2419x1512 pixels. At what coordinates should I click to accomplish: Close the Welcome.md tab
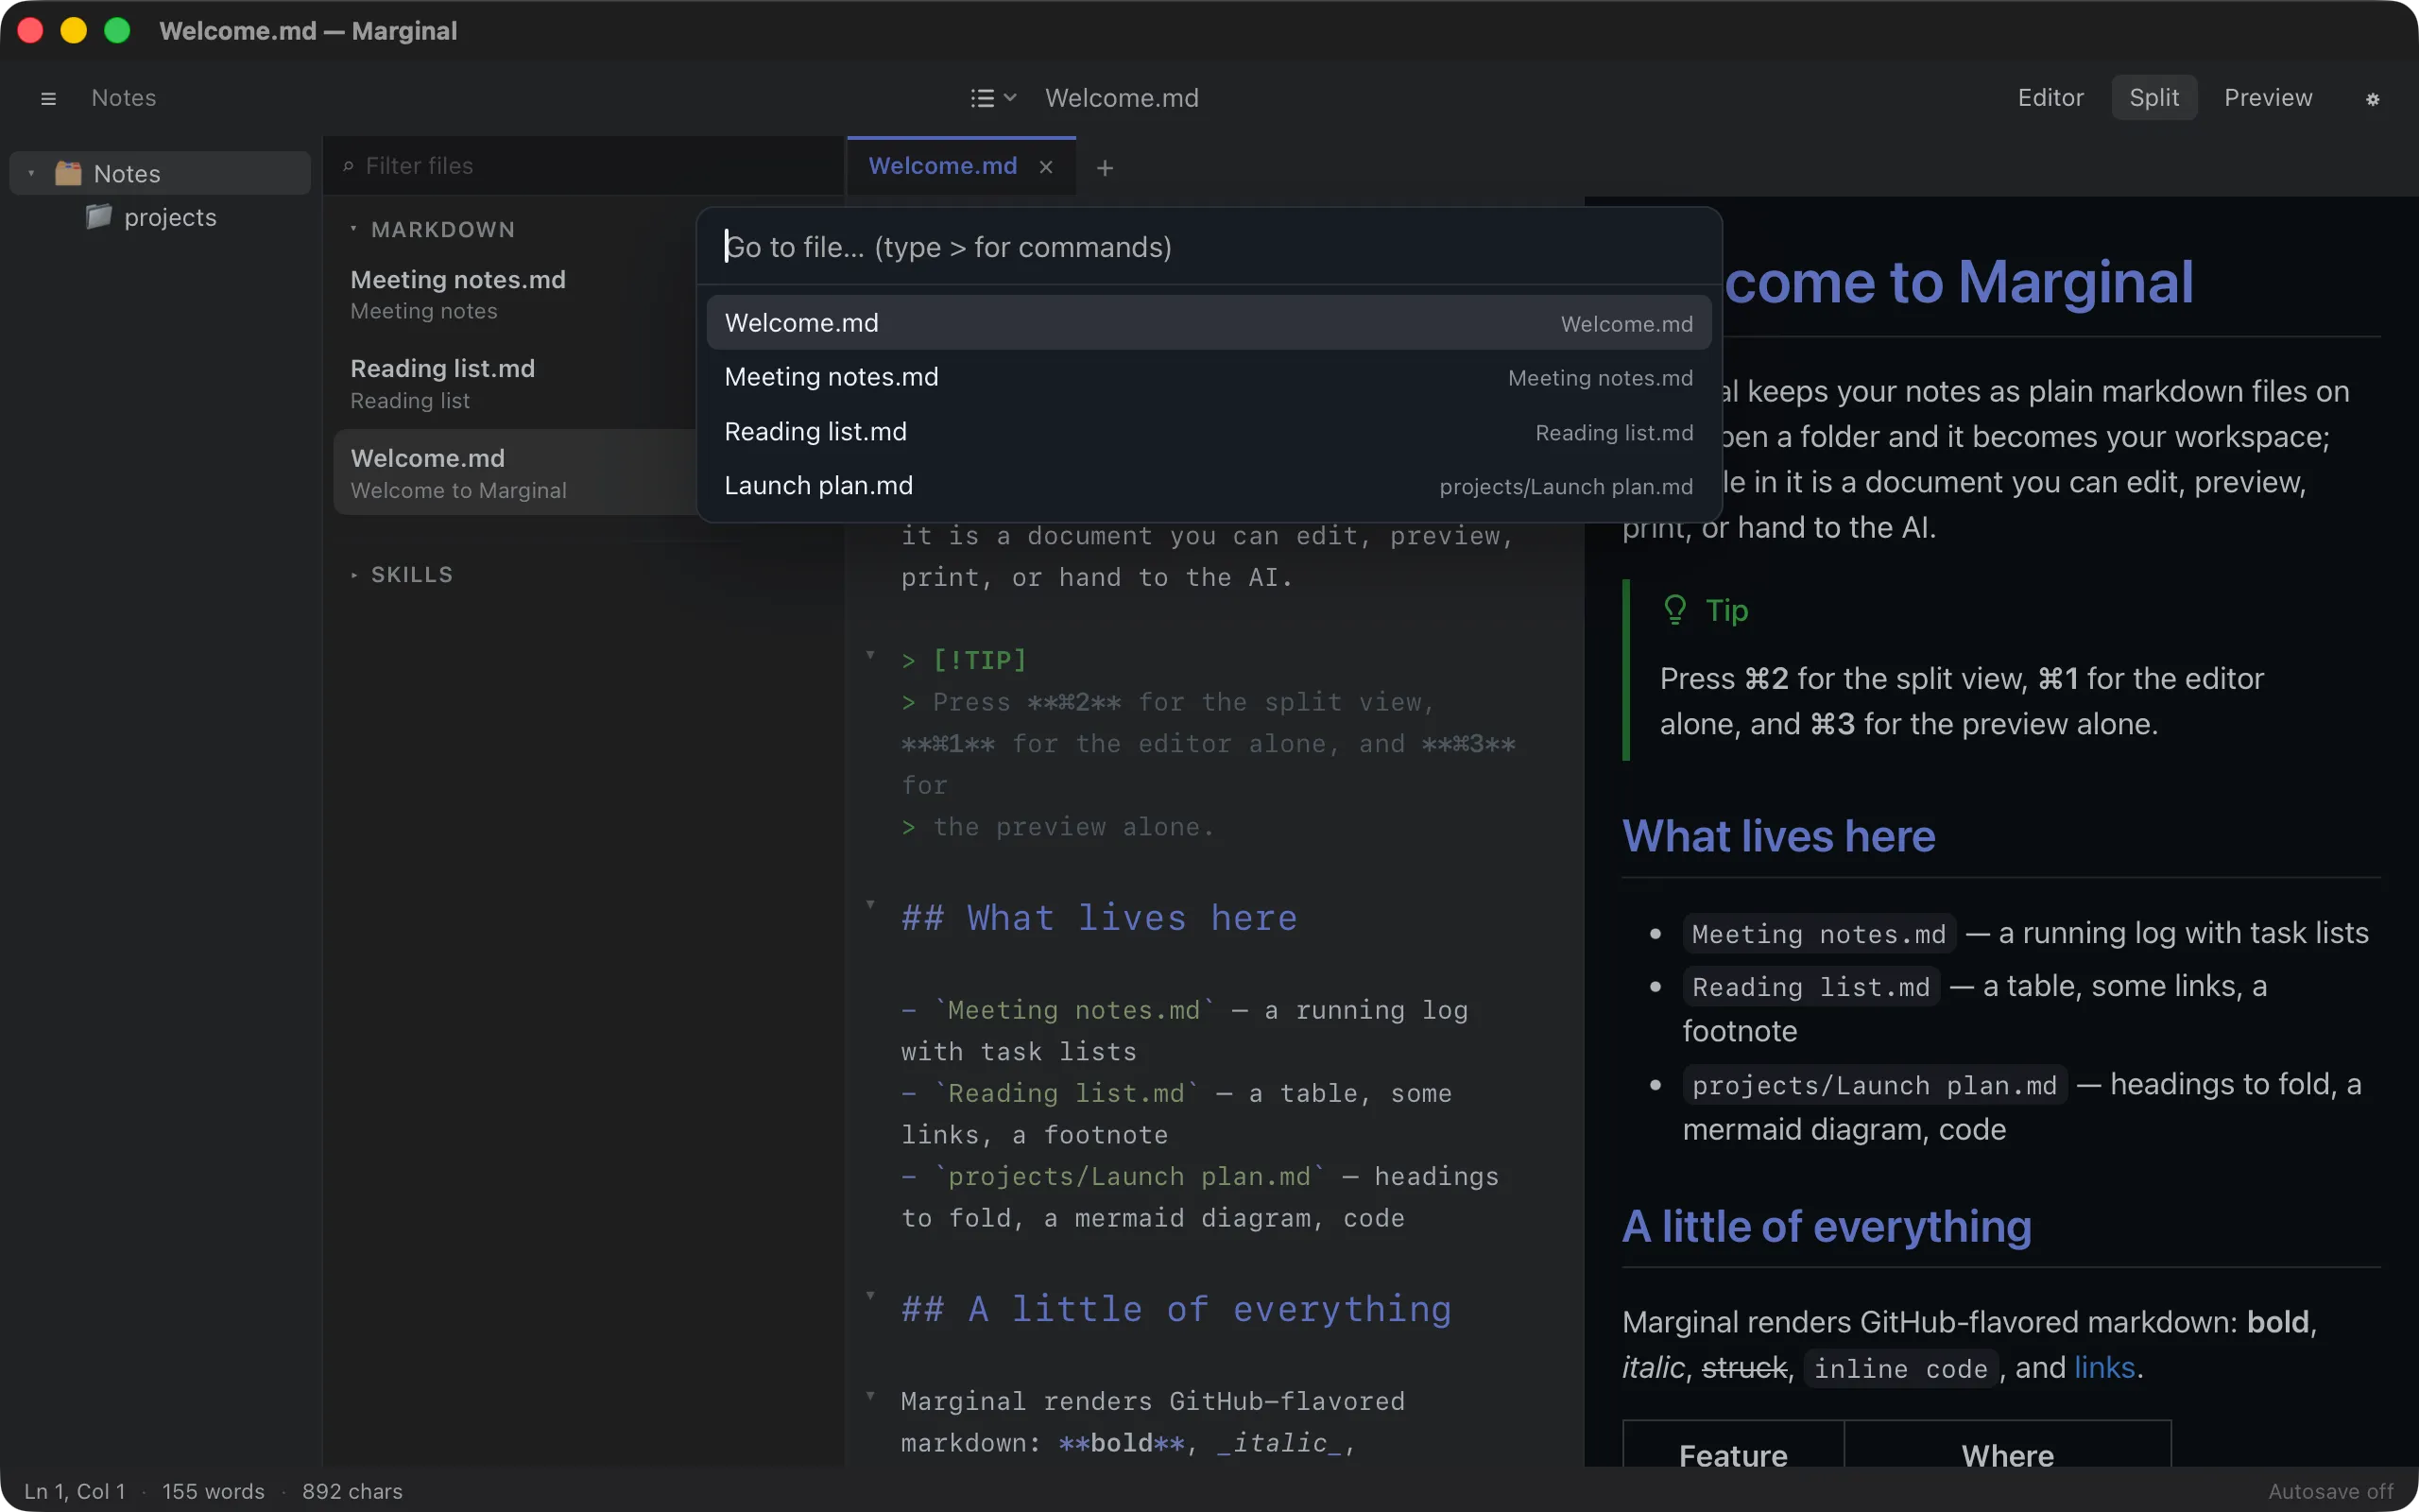[x=1046, y=167]
